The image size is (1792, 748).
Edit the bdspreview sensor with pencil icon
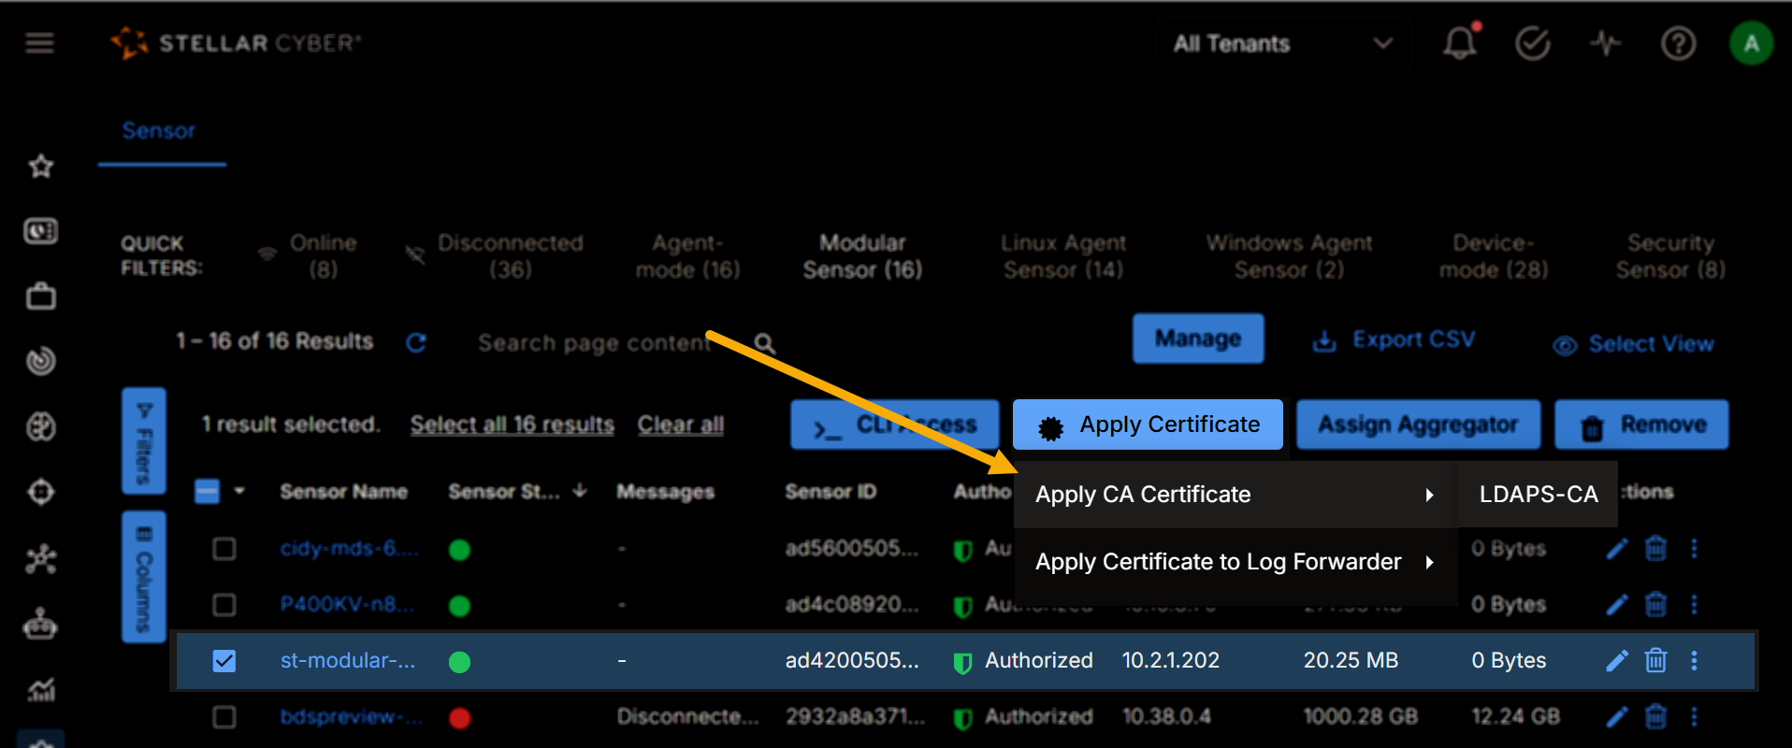point(1616,717)
